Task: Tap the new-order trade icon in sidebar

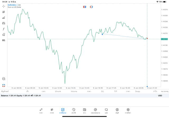Action: [x=3, y=18]
